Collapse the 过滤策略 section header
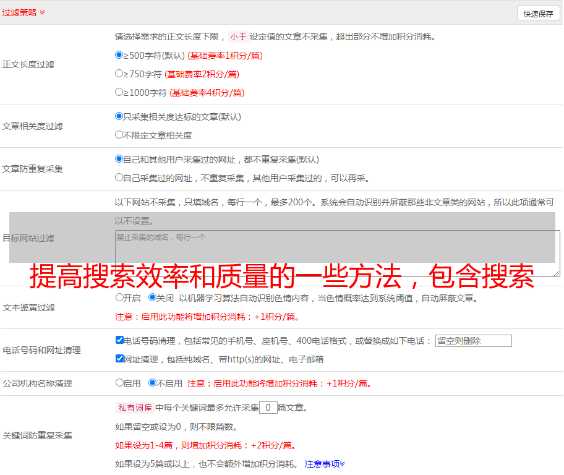The width and height of the screenshot is (564, 475). pyautogui.click(x=23, y=12)
